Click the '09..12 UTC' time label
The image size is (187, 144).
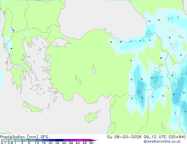(x=155, y=137)
